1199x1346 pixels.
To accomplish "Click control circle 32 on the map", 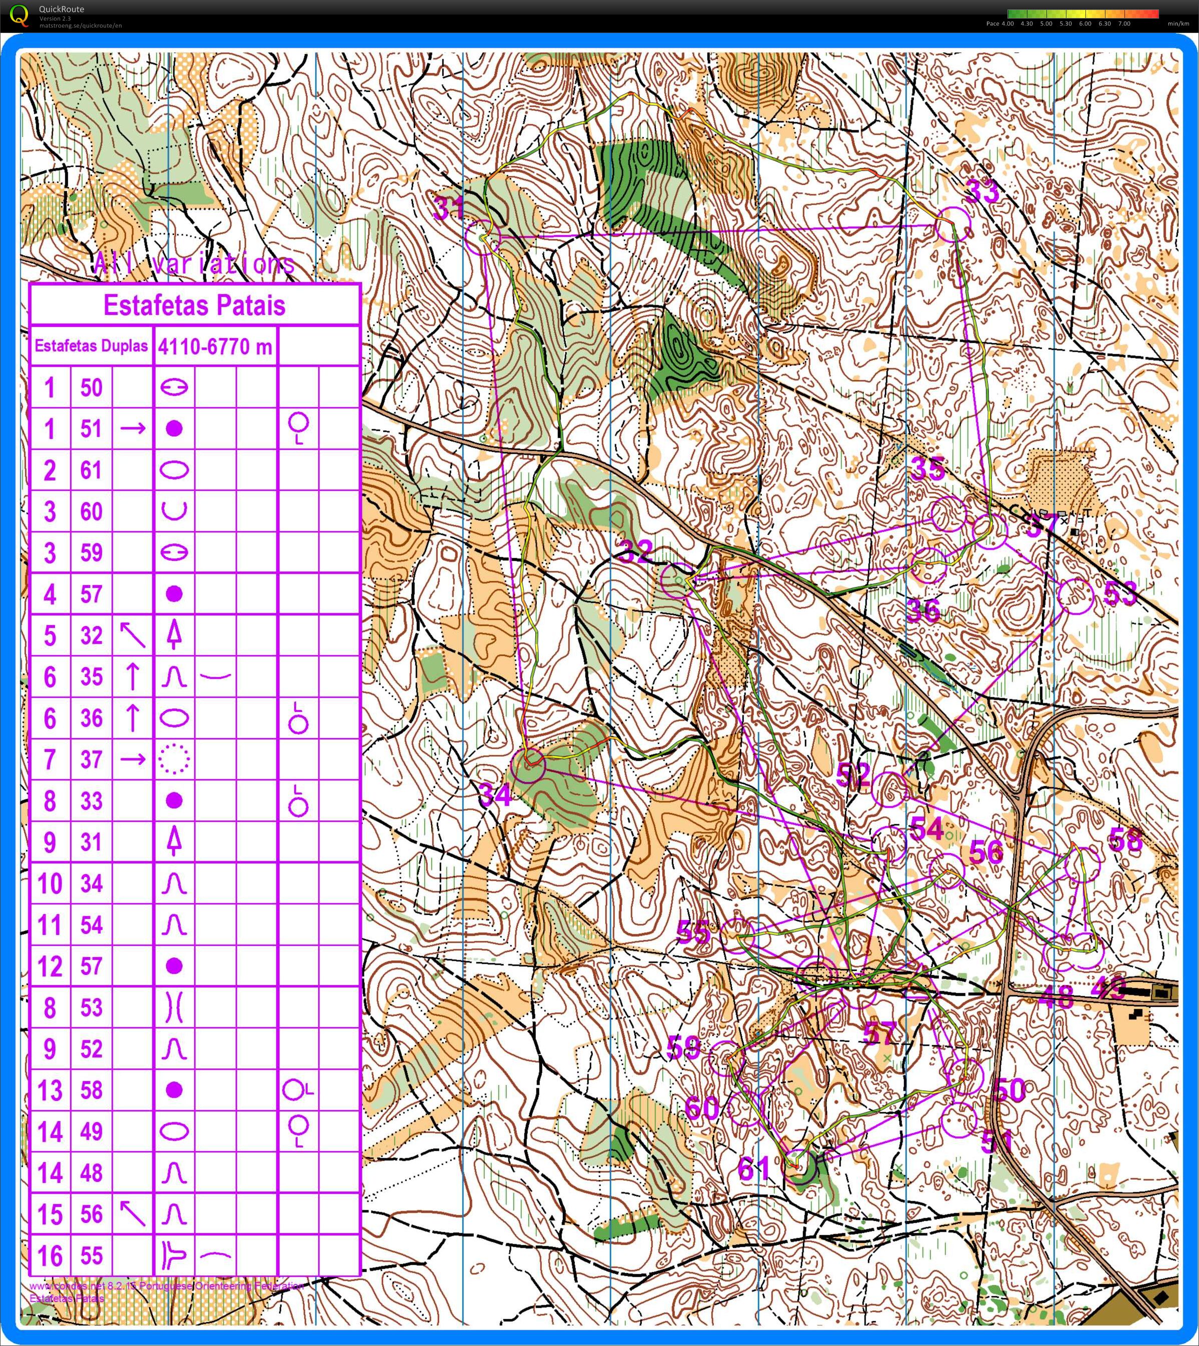I will coord(679,580).
